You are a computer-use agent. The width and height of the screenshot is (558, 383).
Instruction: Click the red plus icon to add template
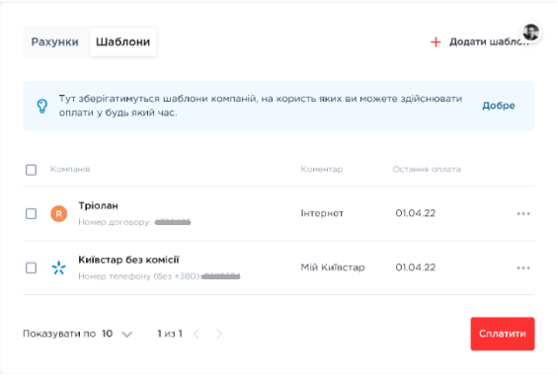click(x=436, y=42)
